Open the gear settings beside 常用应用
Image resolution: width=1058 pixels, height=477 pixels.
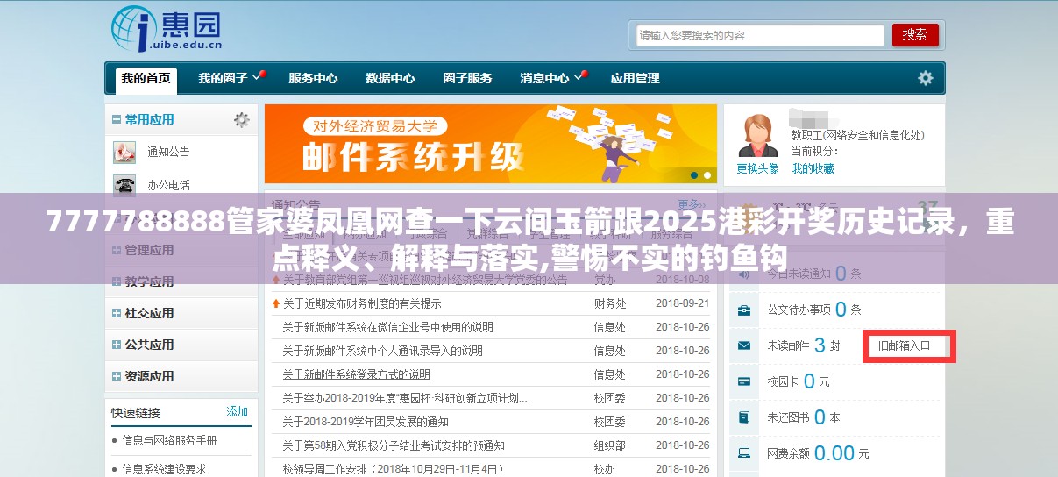pyautogui.click(x=241, y=119)
